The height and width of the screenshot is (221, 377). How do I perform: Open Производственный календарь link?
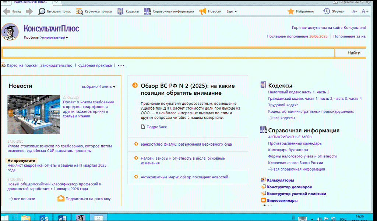click(x=295, y=143)
